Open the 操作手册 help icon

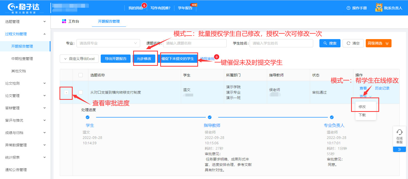click(x=348, y=8)
